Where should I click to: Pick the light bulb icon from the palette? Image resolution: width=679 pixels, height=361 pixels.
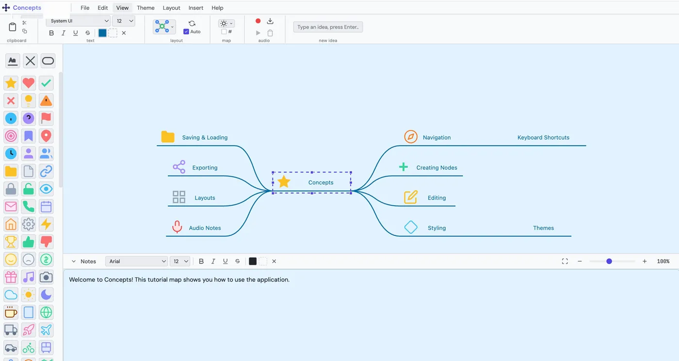(29, 100)
